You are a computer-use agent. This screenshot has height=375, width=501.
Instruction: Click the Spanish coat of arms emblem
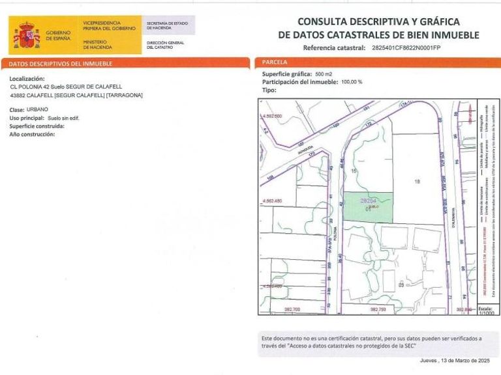coord(27,35)
